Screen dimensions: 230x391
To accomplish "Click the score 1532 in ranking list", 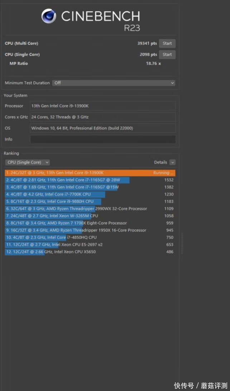I will [169, 180].
